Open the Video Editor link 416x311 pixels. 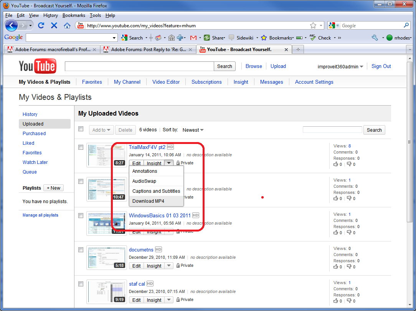166,82
